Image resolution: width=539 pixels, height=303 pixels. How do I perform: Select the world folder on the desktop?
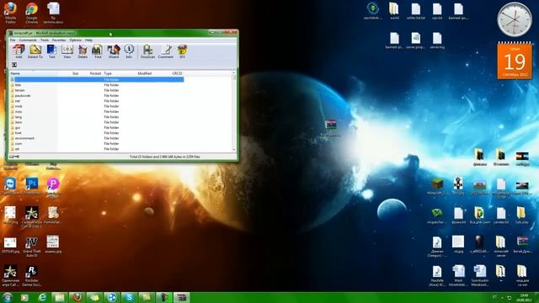(394, 11)
